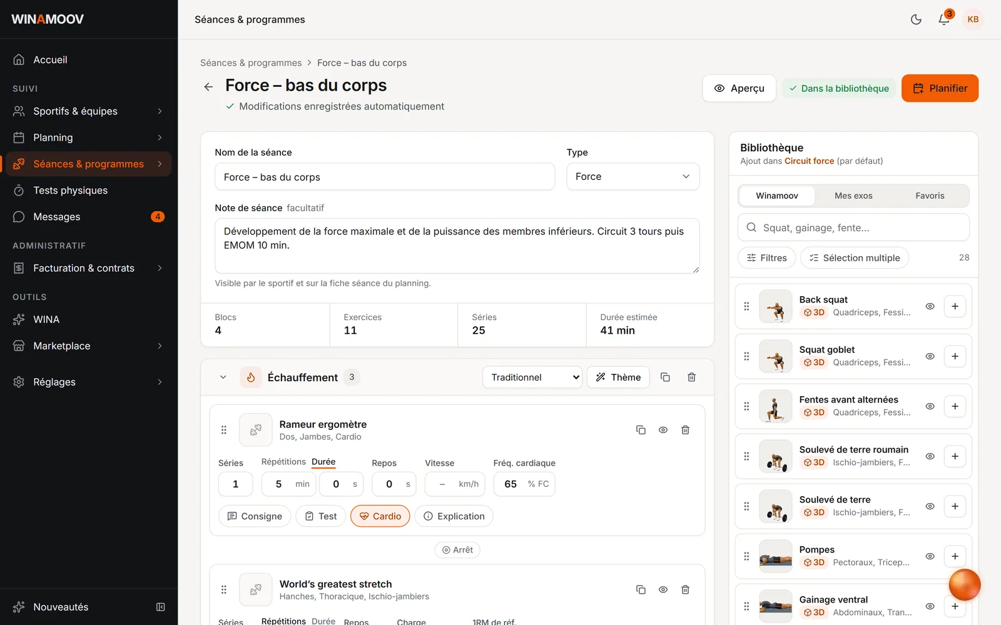Expand the Marketplace submenu
This screenshot has height=625, width=1001.
(x=89, y=346)
